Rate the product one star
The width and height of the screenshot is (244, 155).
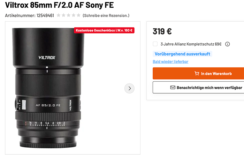(59, 15)
